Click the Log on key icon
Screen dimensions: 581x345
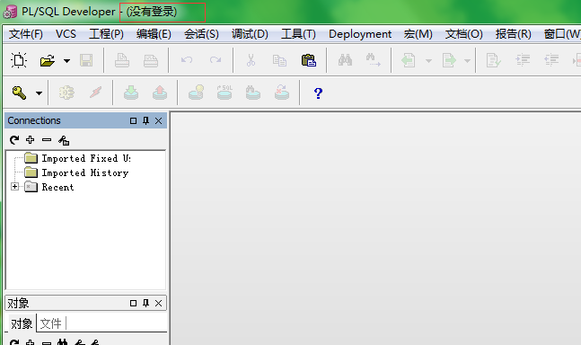19,93
